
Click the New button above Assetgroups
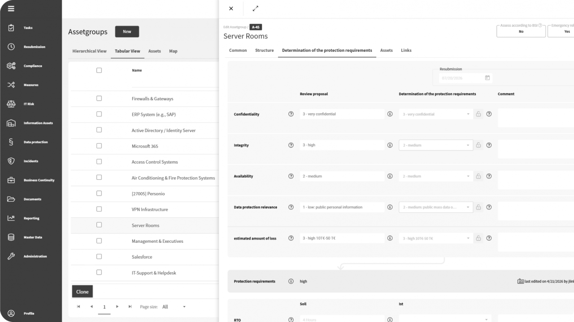click(x=127, y=31)
